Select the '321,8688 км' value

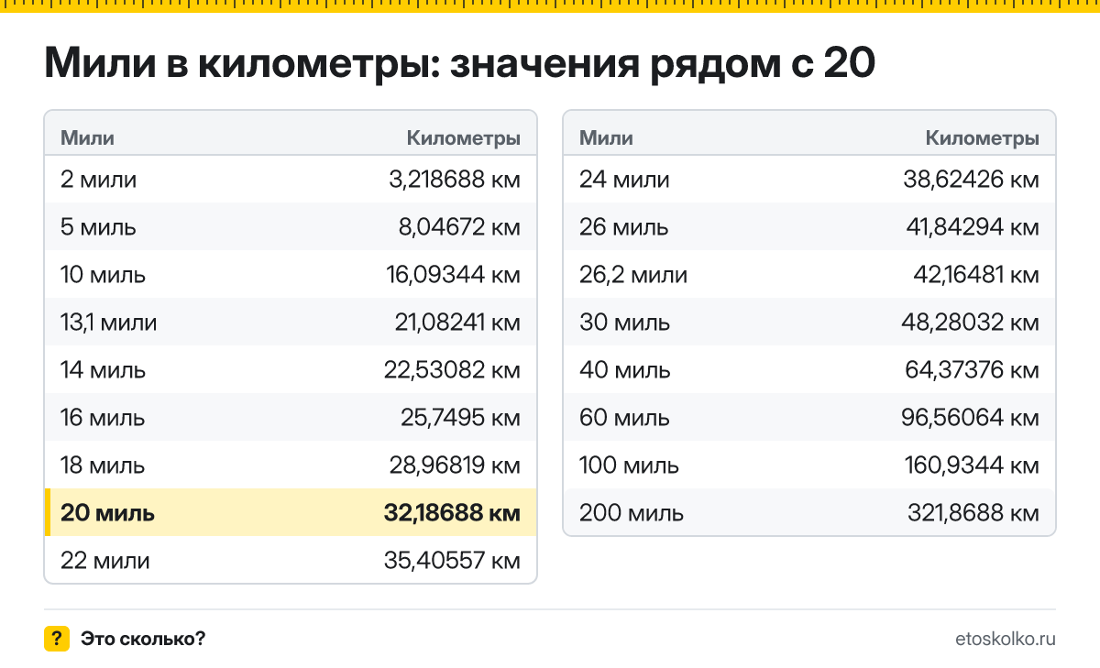coord(974,513)
